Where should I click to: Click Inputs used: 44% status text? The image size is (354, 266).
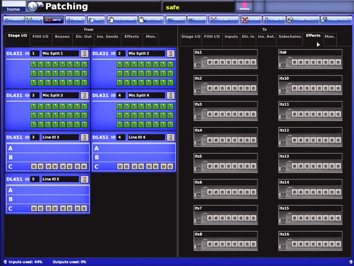[x=25, y=262]
